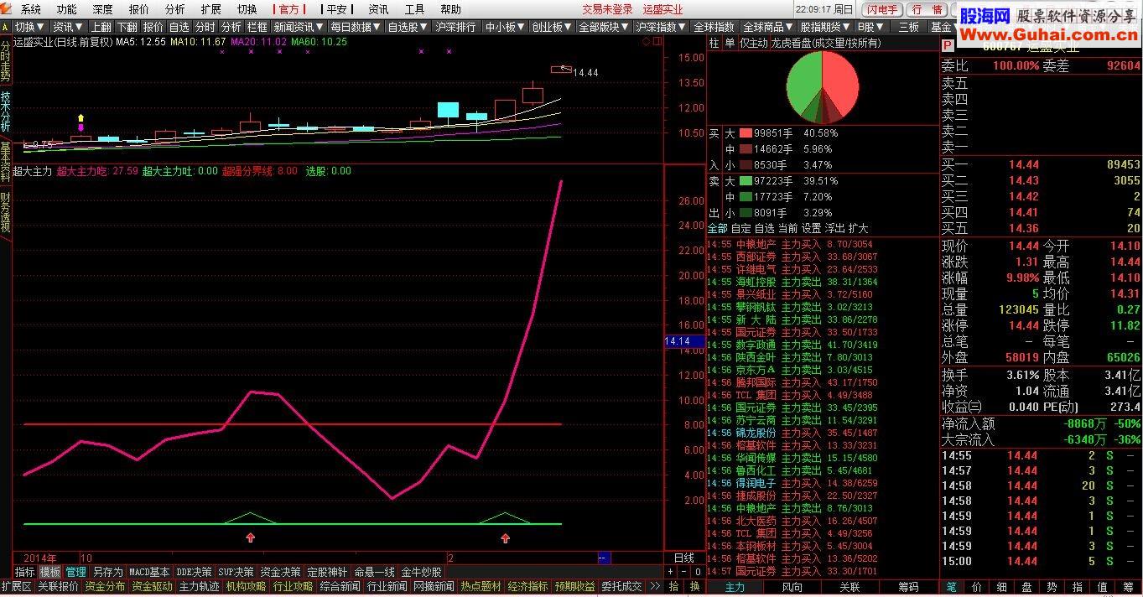The height and width of the screenshot is (597, 1143).
Task: Click the 全球指数 toolbar button
Action: [715, 27]
